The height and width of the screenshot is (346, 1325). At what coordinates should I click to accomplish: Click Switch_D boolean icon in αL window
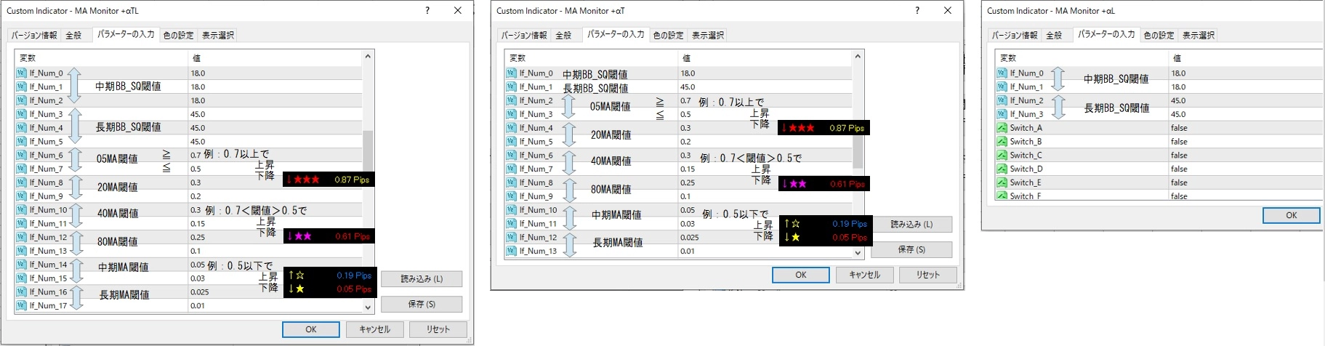[1002, 169]
